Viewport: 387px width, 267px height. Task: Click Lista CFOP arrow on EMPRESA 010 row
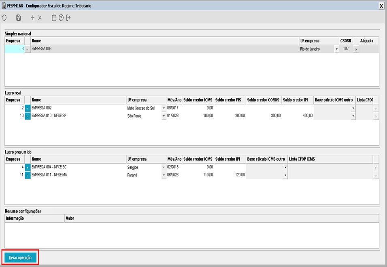pyautogui.click(x=376, y=116)
